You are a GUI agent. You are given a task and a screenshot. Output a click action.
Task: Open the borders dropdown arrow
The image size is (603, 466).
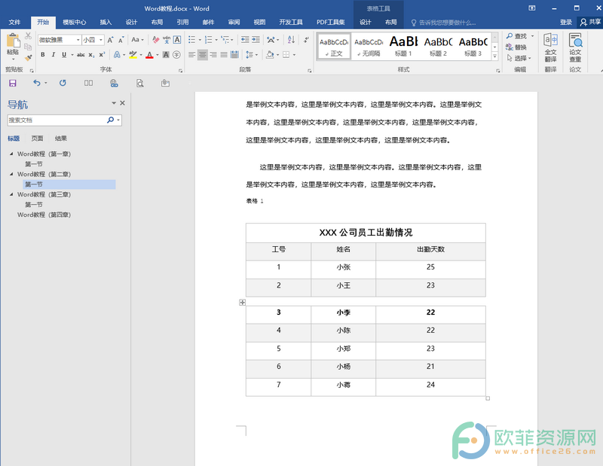(x=294, y=55)
